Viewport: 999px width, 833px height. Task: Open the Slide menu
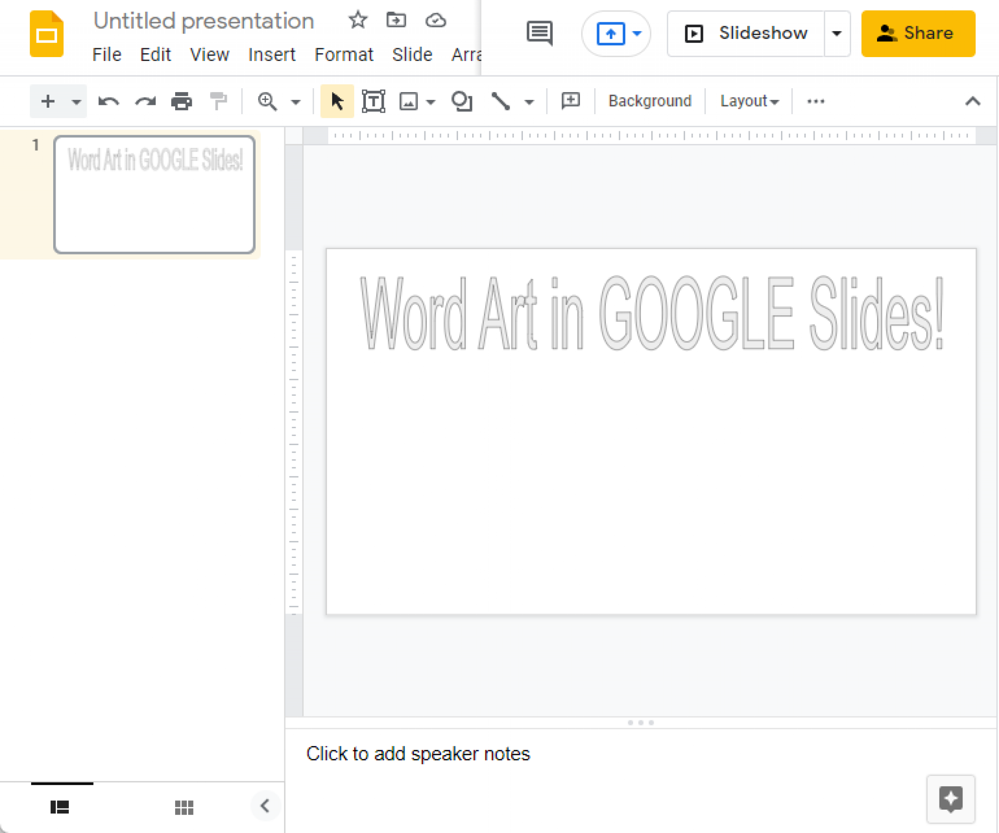click(x=412, y=55)
